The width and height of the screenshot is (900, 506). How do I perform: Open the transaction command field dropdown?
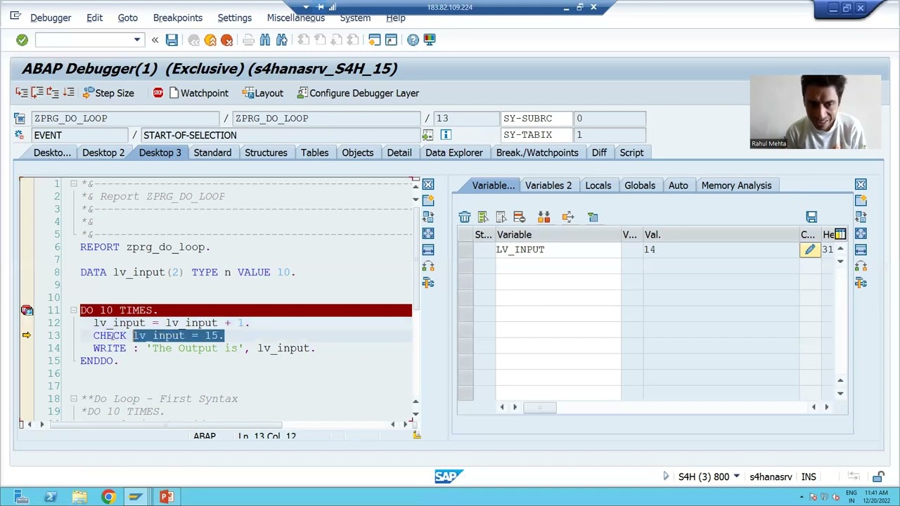click(x=137, y=40)
